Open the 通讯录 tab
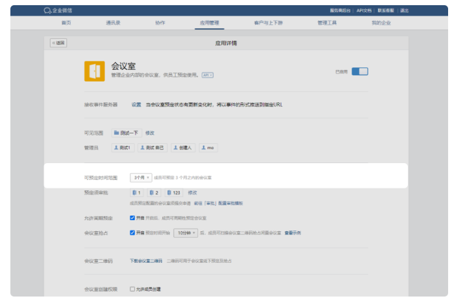The image size is (452, 303). [x=113, y=23]
